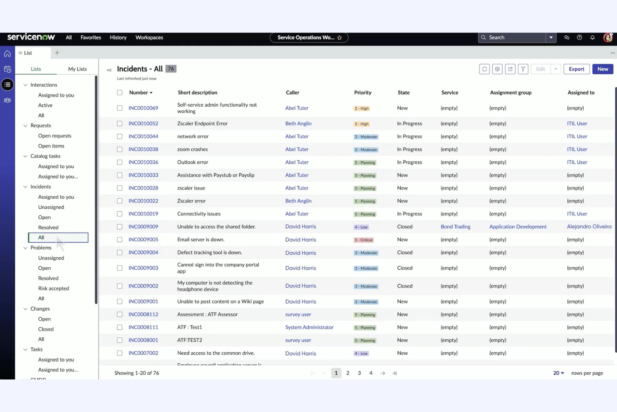Open incident INC0010052
This screenshot has height=412, width=617.
[x=143, y=123]
